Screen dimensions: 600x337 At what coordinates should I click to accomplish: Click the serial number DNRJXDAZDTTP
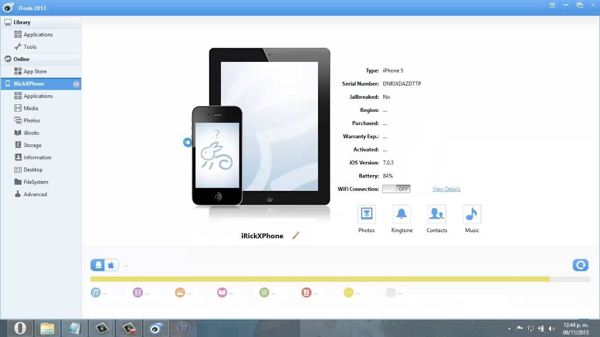pyautogui.click(x=402, y=84)
